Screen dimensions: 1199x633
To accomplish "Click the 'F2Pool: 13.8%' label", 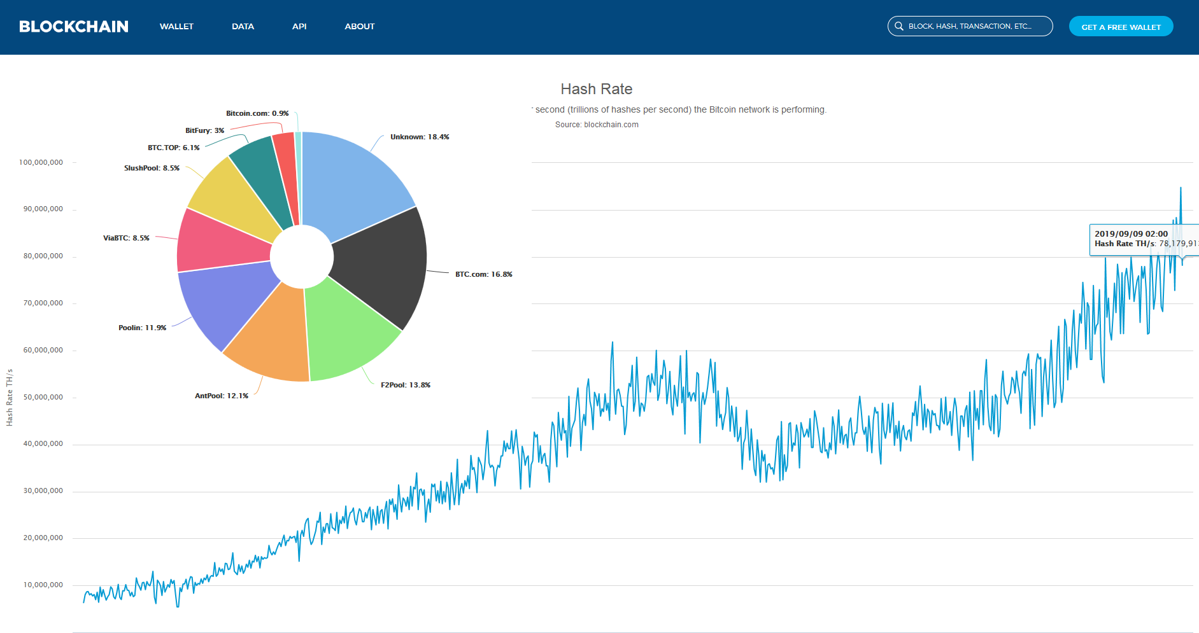I will (406, 385).
